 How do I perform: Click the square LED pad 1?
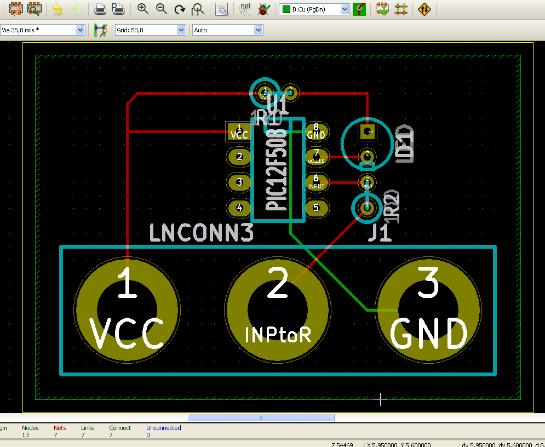click(367, 131)
